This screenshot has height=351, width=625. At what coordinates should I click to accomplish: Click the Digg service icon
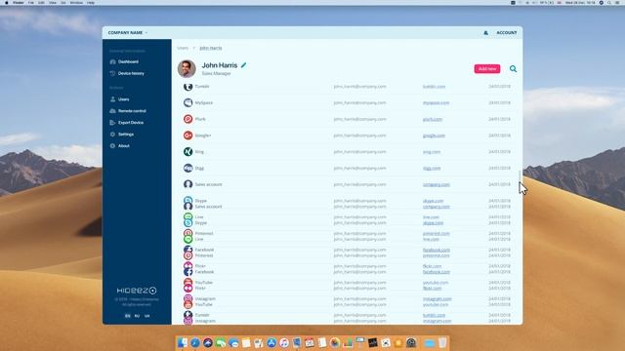(x=187, y=168)
